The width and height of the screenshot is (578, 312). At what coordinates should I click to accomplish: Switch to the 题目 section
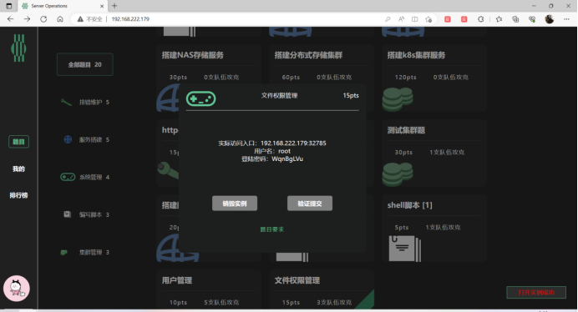(x=19, y=142)
